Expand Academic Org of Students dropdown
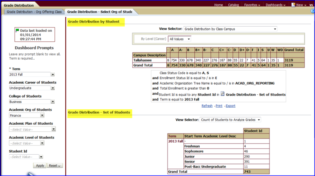 click(x=42, y=115)
